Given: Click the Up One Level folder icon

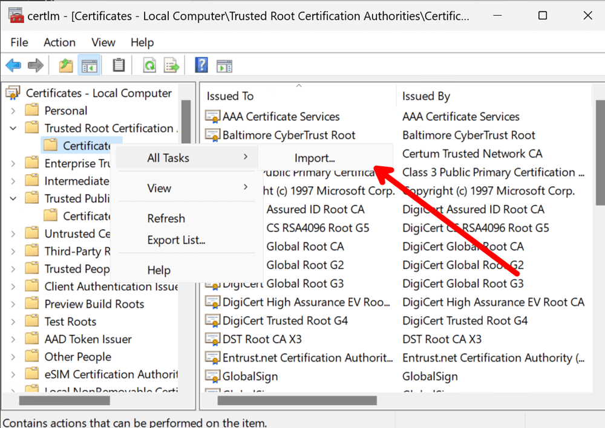Looking at the screenshot, I should click(66, 65).
